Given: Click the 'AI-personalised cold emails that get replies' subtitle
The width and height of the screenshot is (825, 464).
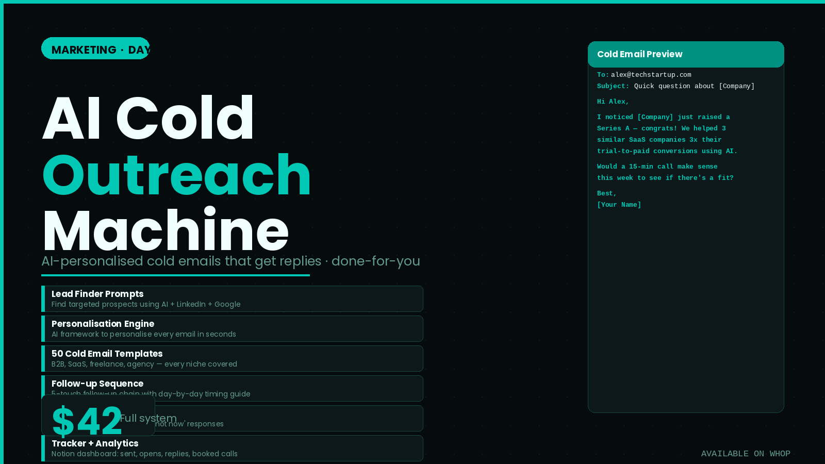Looking at the screenshot, I should point(181,261).
